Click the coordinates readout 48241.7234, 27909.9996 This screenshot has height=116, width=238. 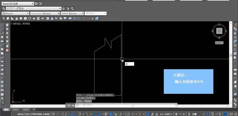pos(34,114)
